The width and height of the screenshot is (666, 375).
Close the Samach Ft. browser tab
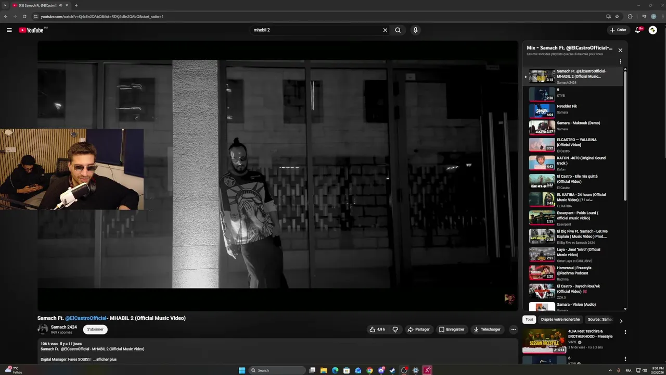point(67,5)
